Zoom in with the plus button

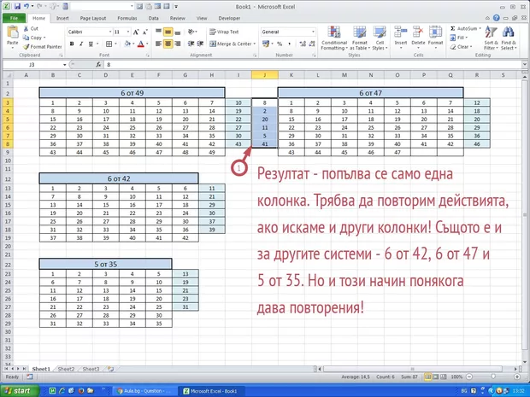(x=517, y=377)
